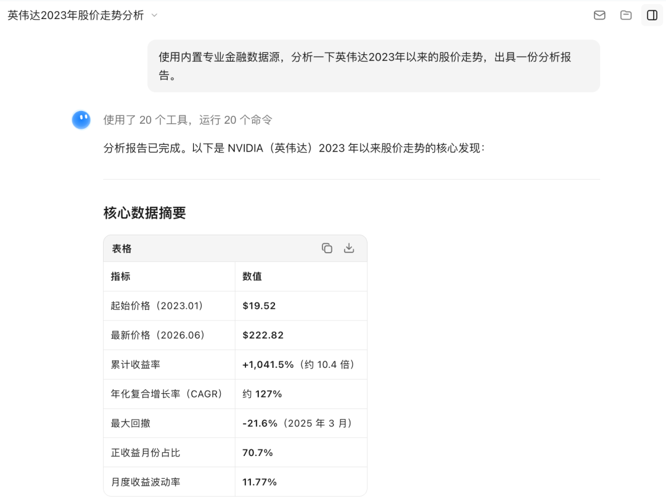
Task: Download the table using download icon
Action: tap(348, 248)
